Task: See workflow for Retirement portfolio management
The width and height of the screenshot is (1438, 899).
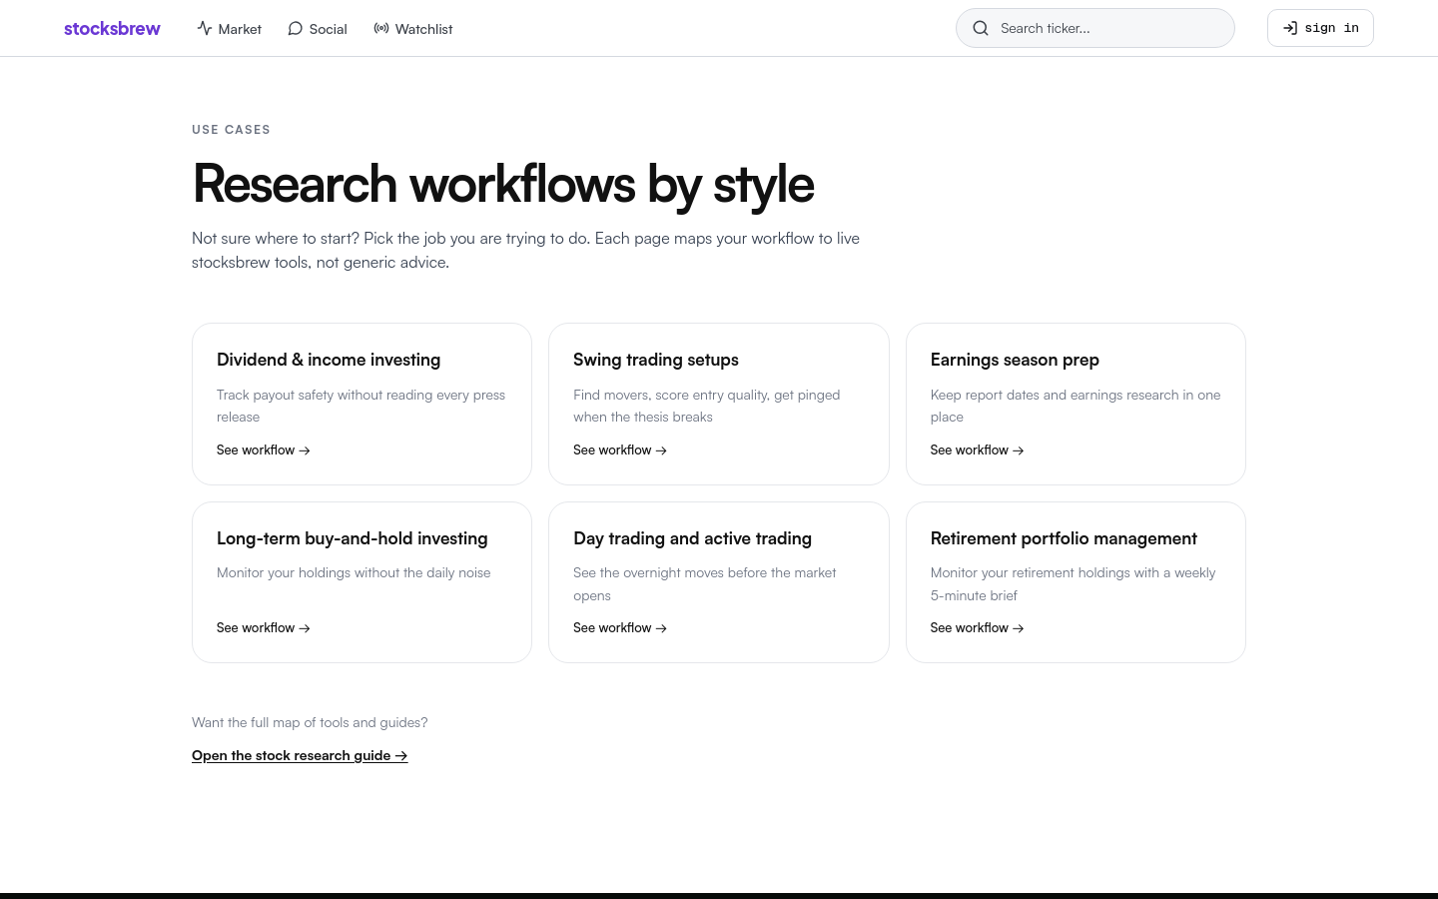Action: point(977,628)
